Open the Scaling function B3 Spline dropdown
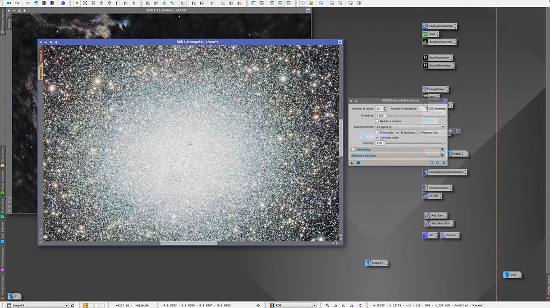 pyautogui.click(x=410, y=127)
